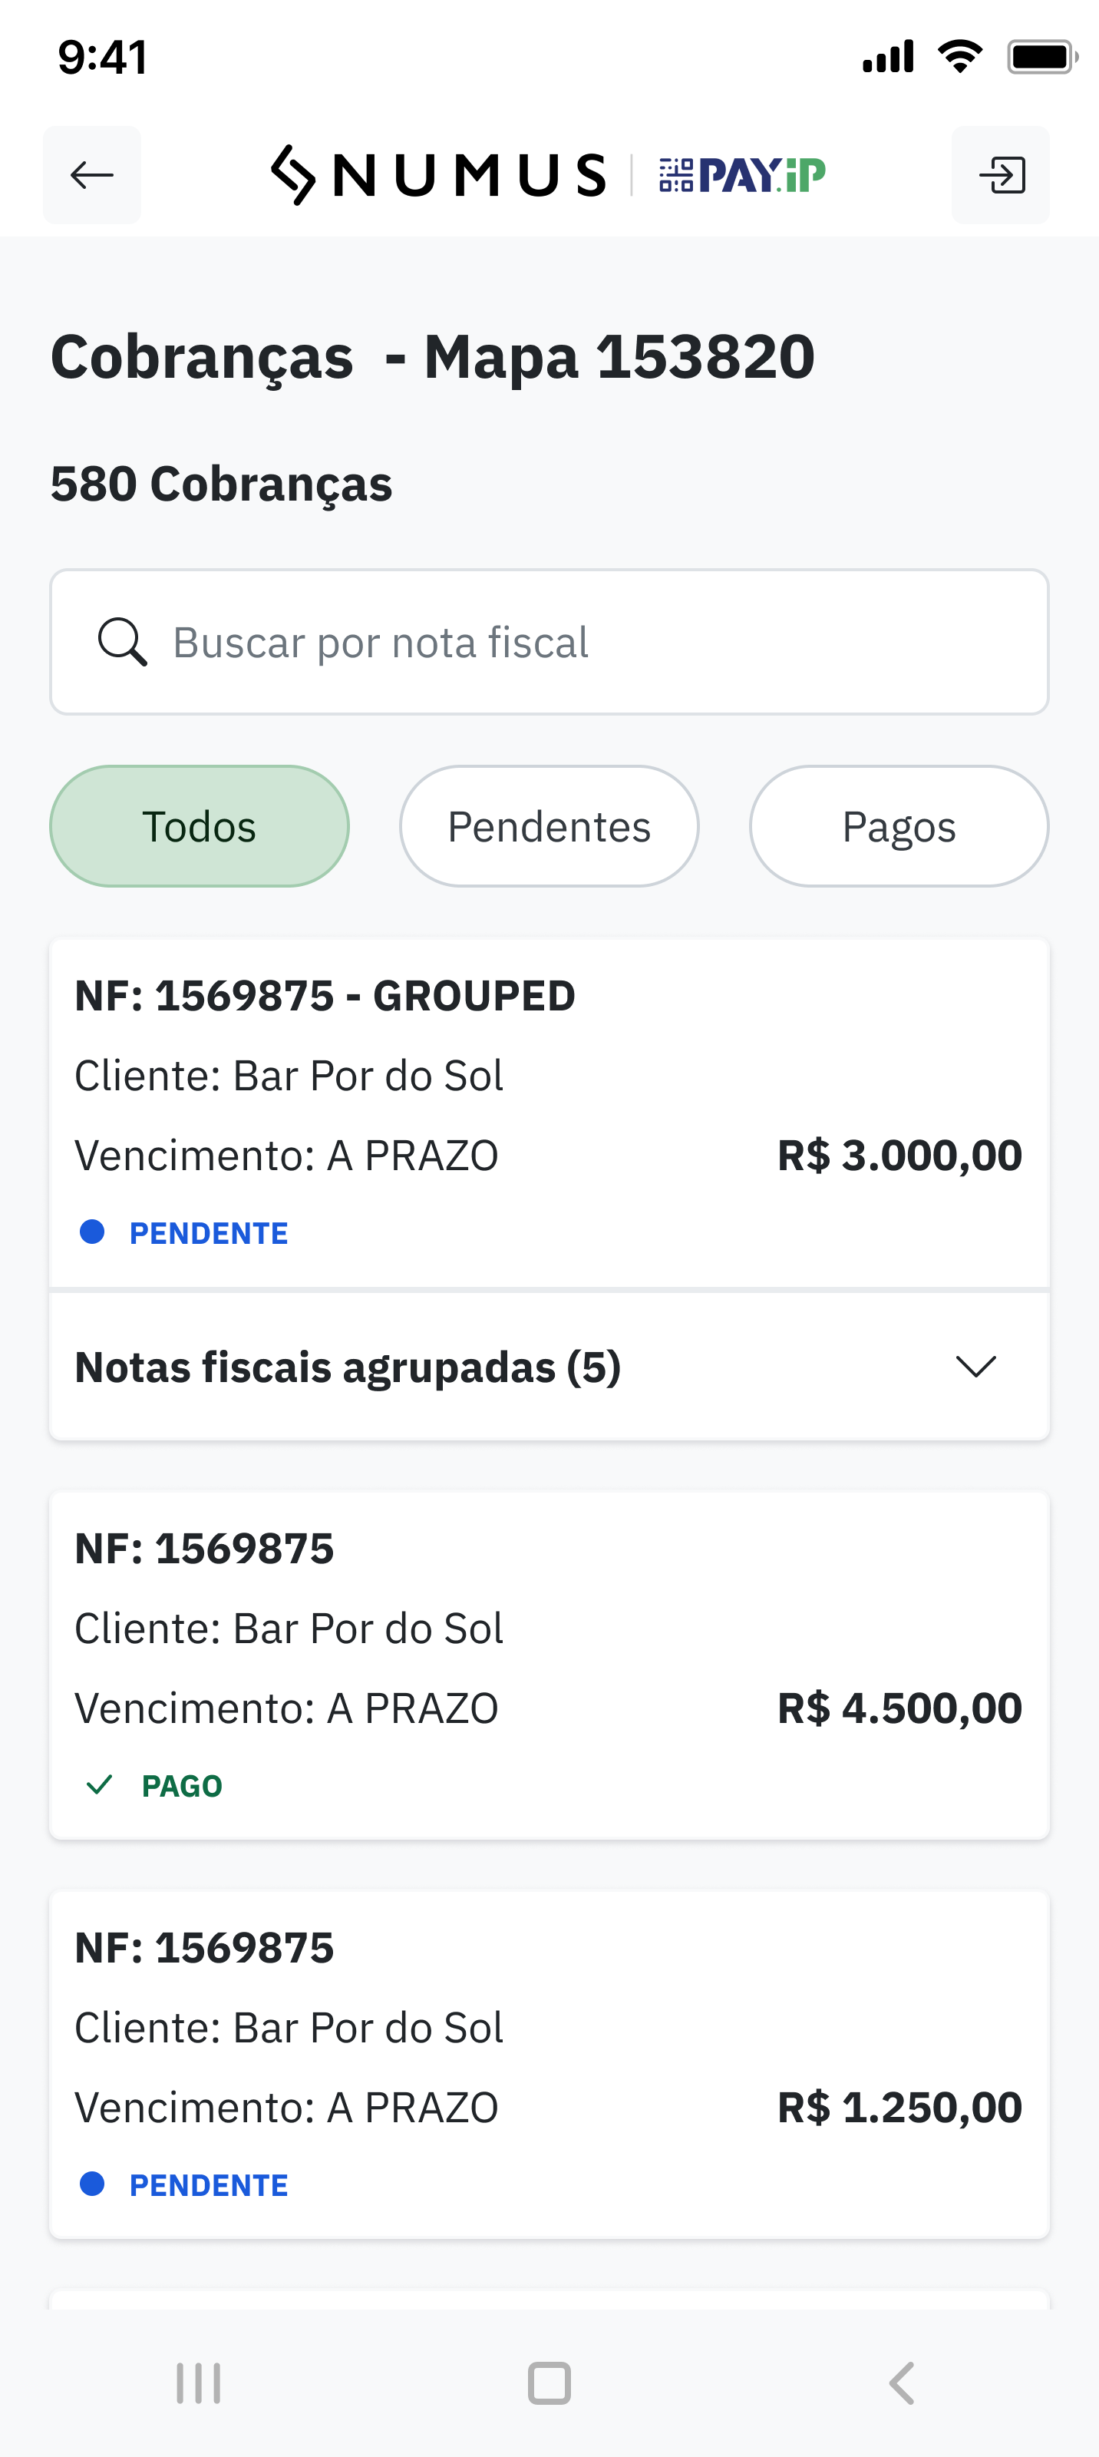The height and width of the screenshot is (2457, 1099).
Task: Tap the PAYiP QR logo
Action: (x=741, y=176)
